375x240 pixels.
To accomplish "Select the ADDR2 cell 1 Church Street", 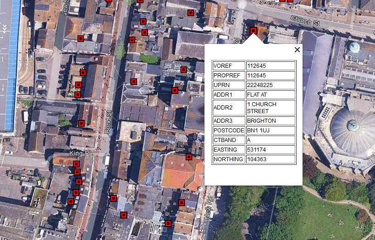I will [270, 108].
